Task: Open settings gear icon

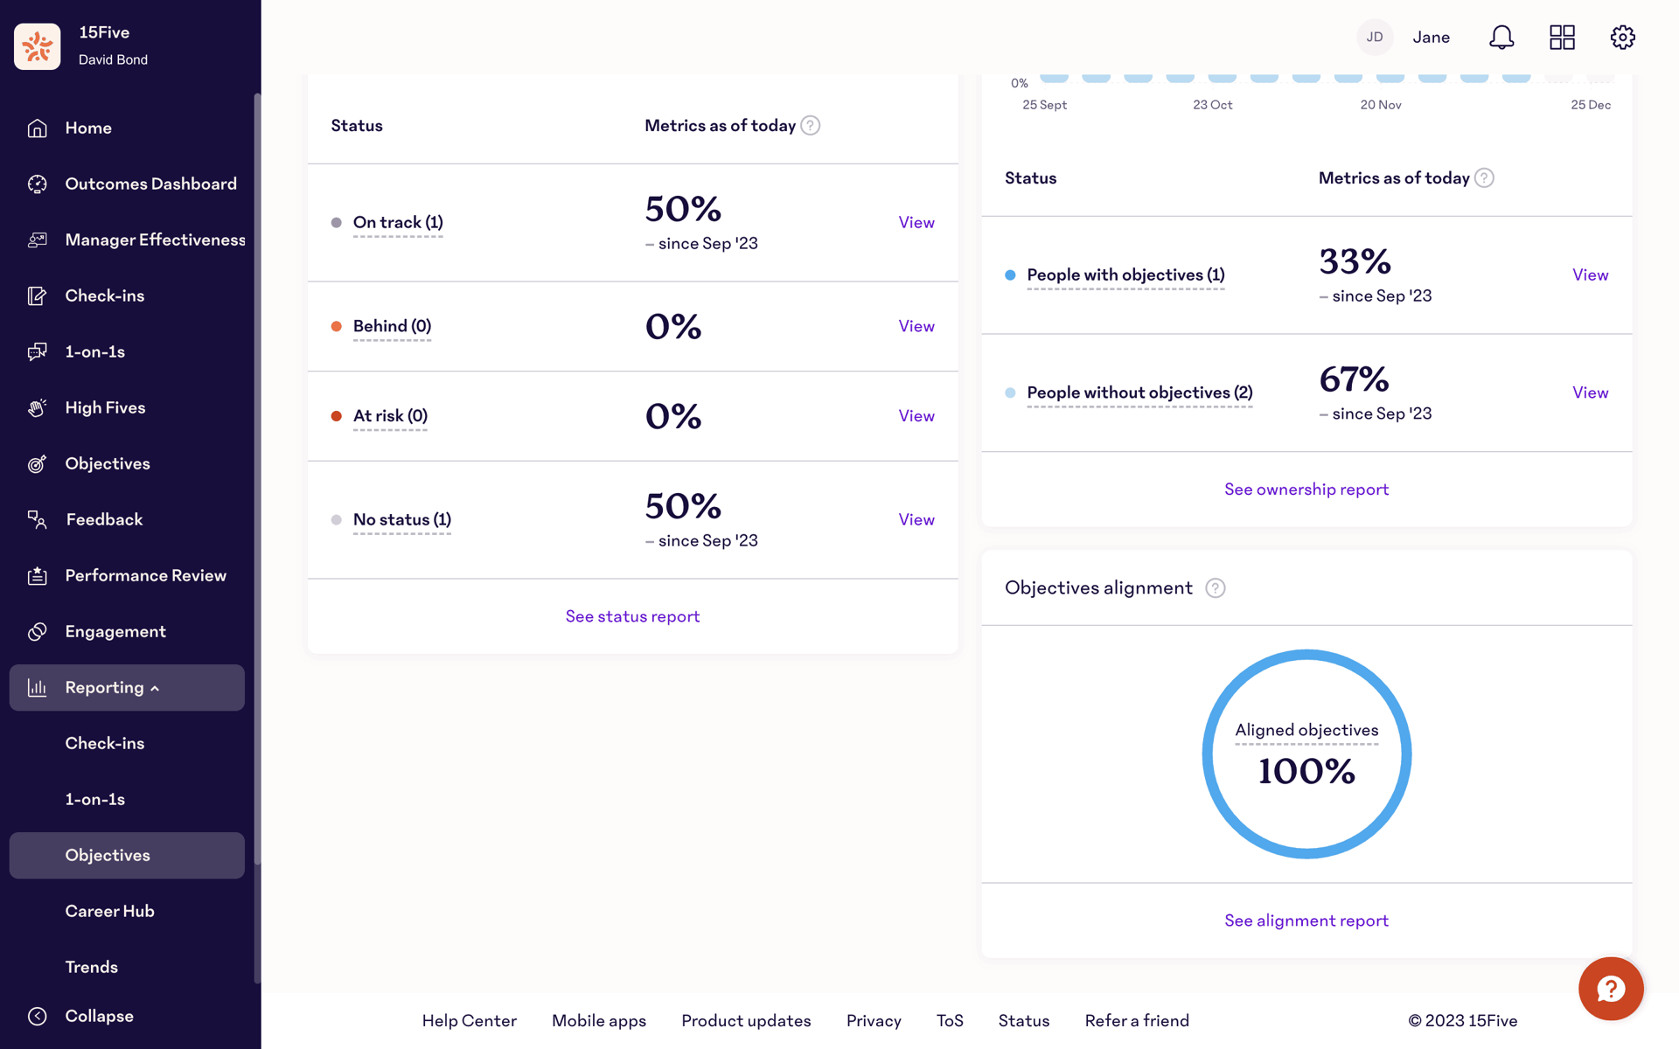Action: pyautogui.click(x=1623, y=37)
